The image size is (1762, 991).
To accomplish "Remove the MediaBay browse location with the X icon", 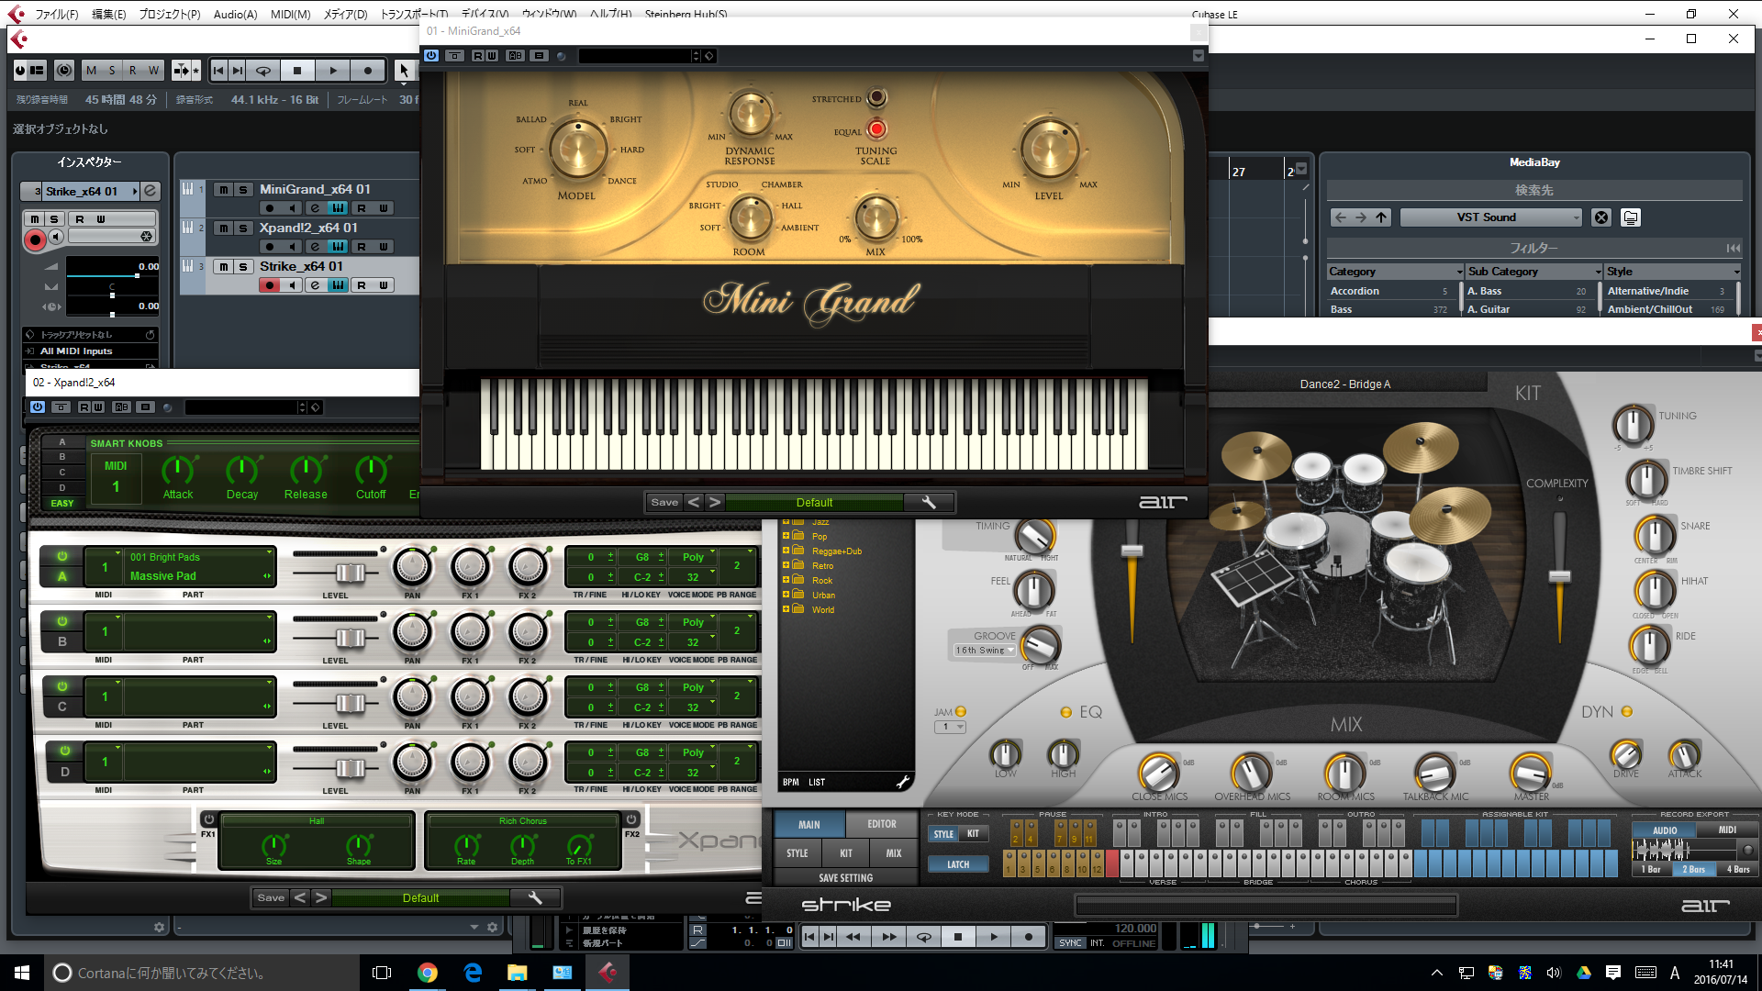I will 1601,217.
